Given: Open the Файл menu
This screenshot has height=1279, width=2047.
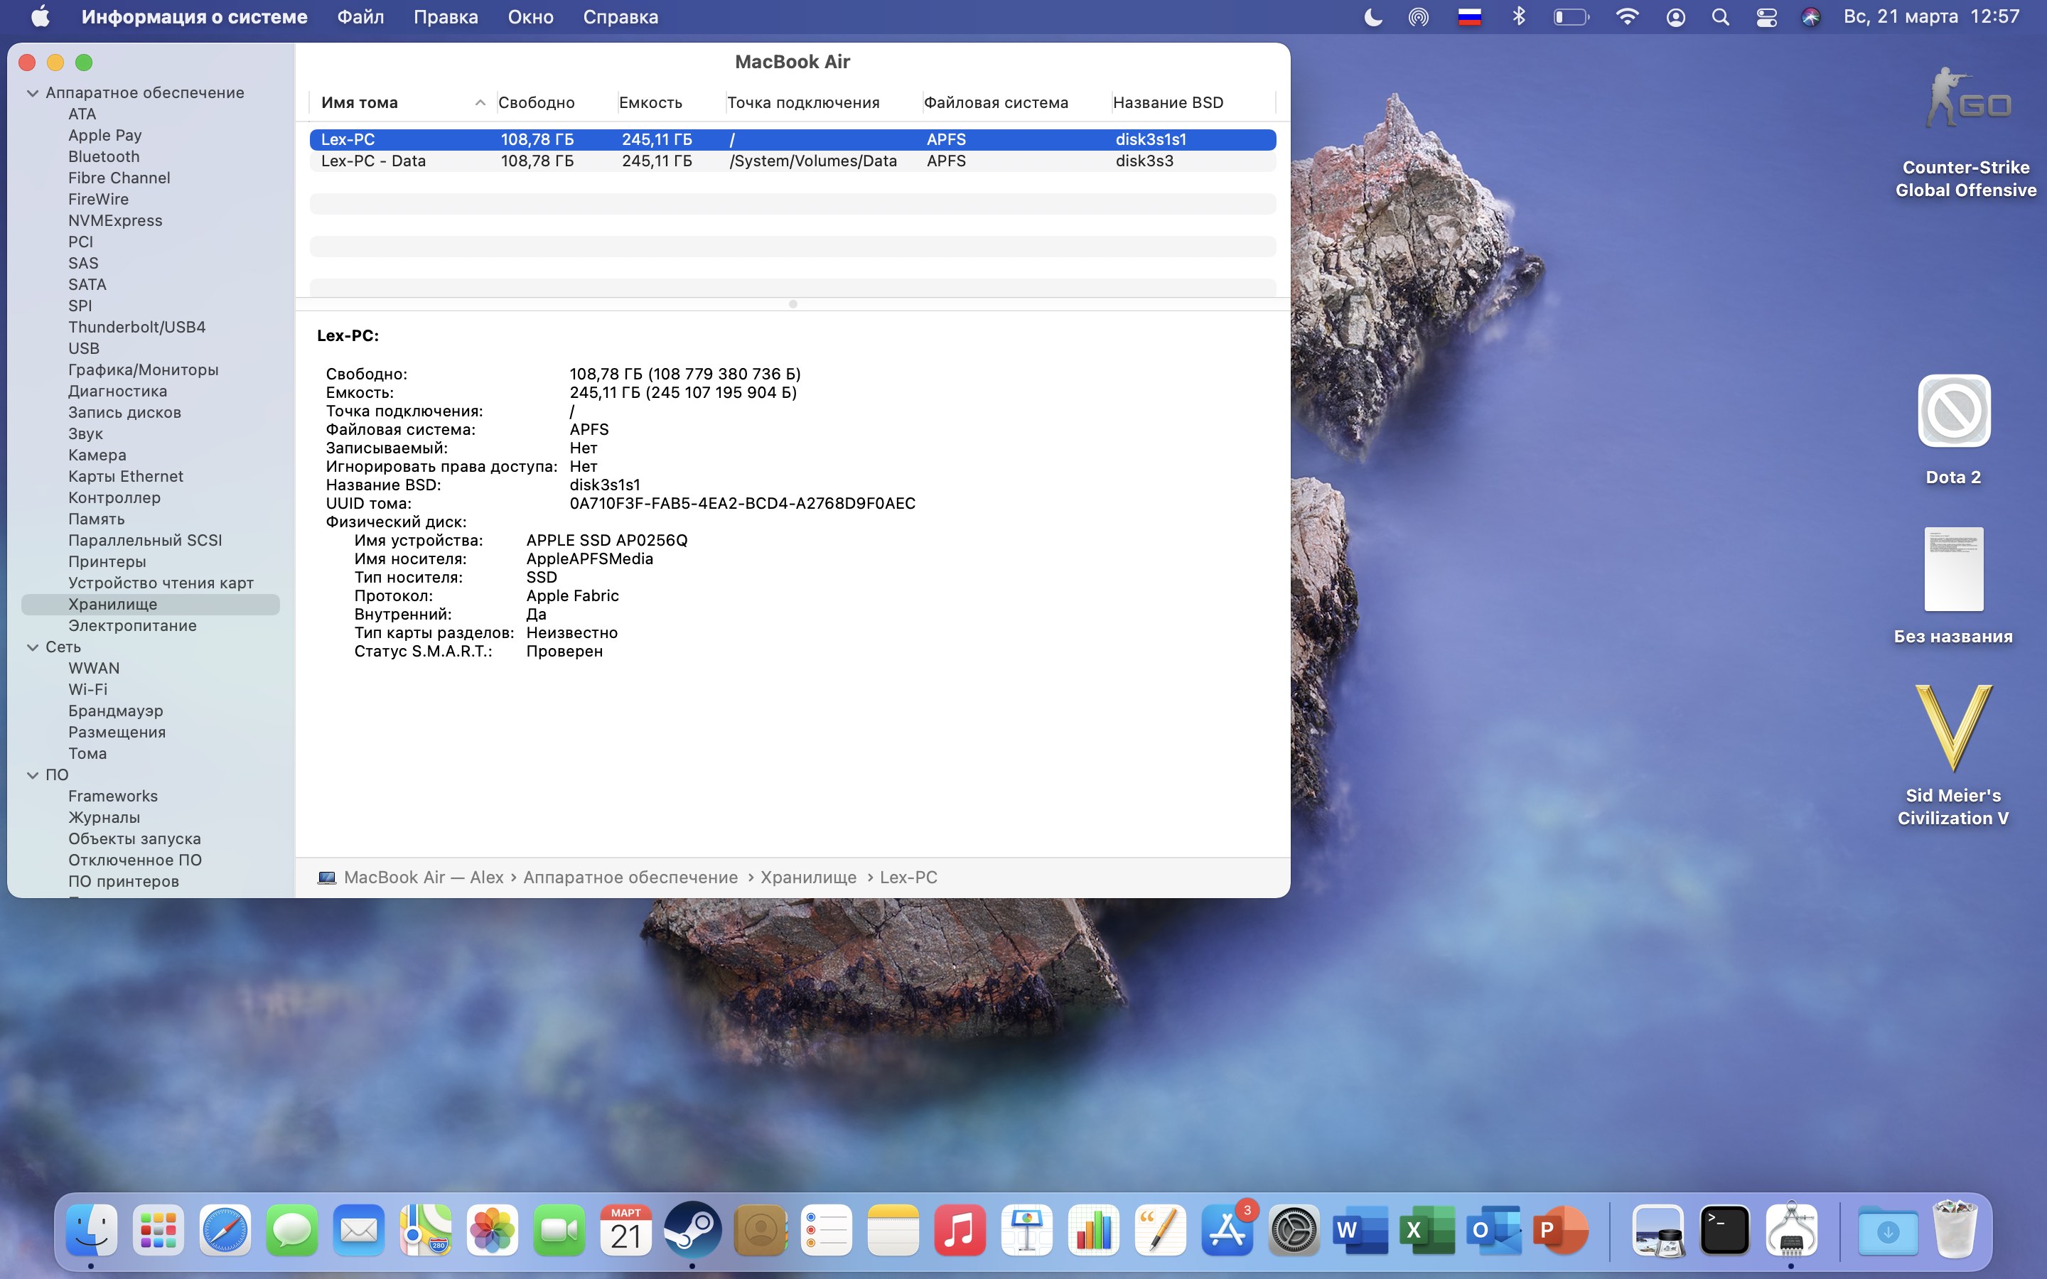Looking at the screenshot, I should pos(360,17).
